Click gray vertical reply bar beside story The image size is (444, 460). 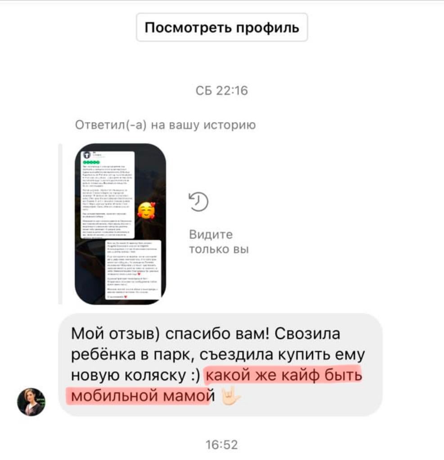tap(60, 224)
